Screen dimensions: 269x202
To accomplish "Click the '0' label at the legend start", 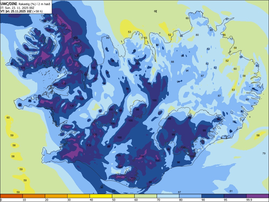I will pyautogui.click(x=1, y=200).
